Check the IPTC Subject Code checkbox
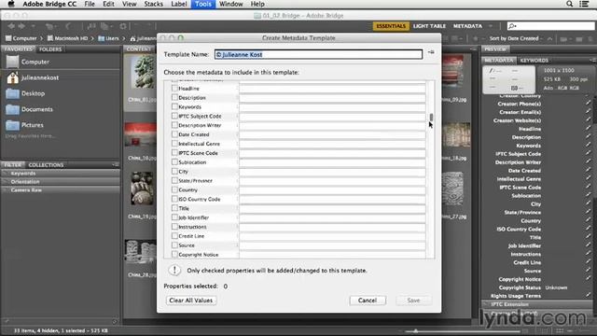Image resolution: width=597 pixels, height=336 pixels. pos(174,116)
